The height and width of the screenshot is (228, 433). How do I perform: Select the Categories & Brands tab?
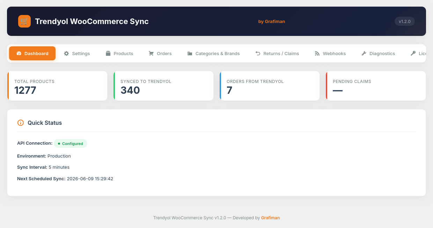(213, 53)
